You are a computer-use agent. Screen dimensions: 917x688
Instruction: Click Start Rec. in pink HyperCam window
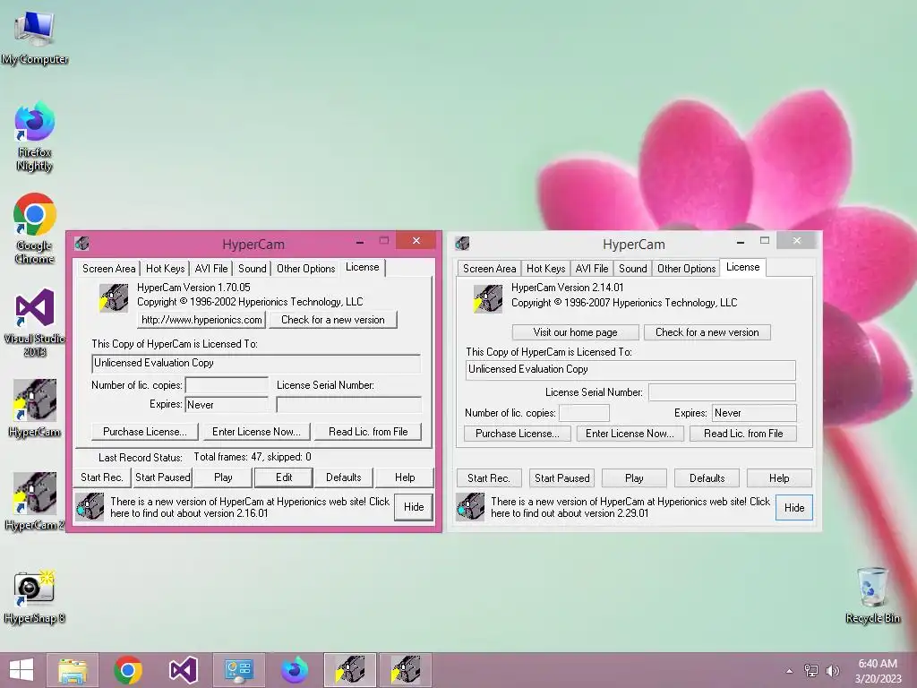(x=102, y=477)
